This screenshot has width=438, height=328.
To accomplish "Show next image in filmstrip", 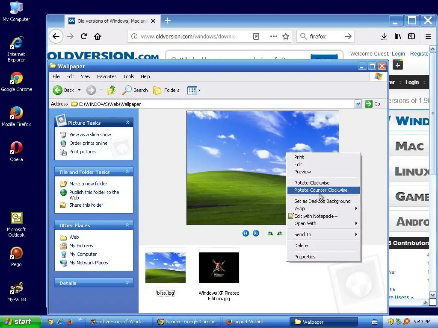I will [x=256, y=233].
